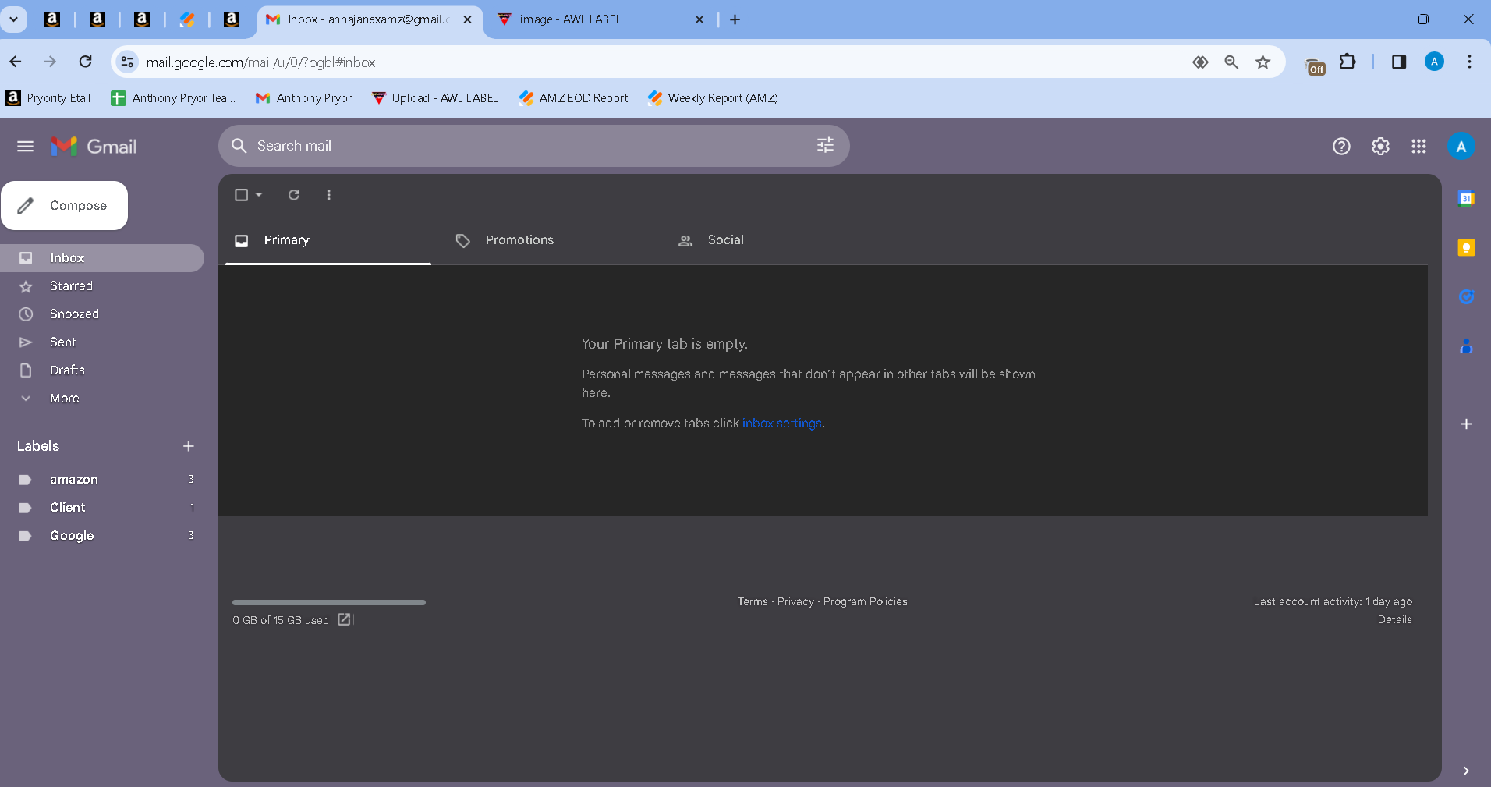The width and height of the screenshot is (1491, 787).
Task: Open Anthony Pryor Gmail bookmark
Action: [303, 98]
